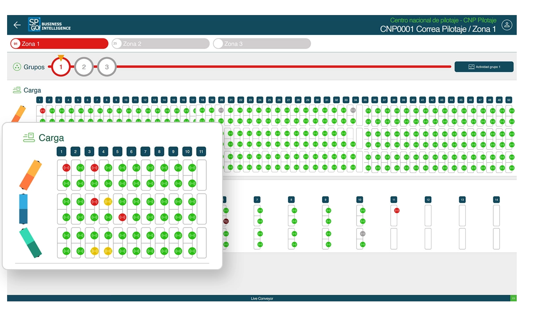Click the dark red disabled sensor beside lower column 7
The image size is (557, 312).
pyautogui.click(x=226, y=221)
